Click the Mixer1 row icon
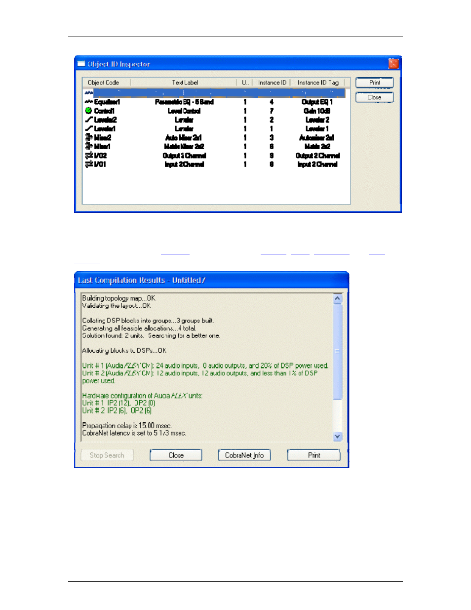The width and height of the screenshot is (471, 610). (88, 146)
